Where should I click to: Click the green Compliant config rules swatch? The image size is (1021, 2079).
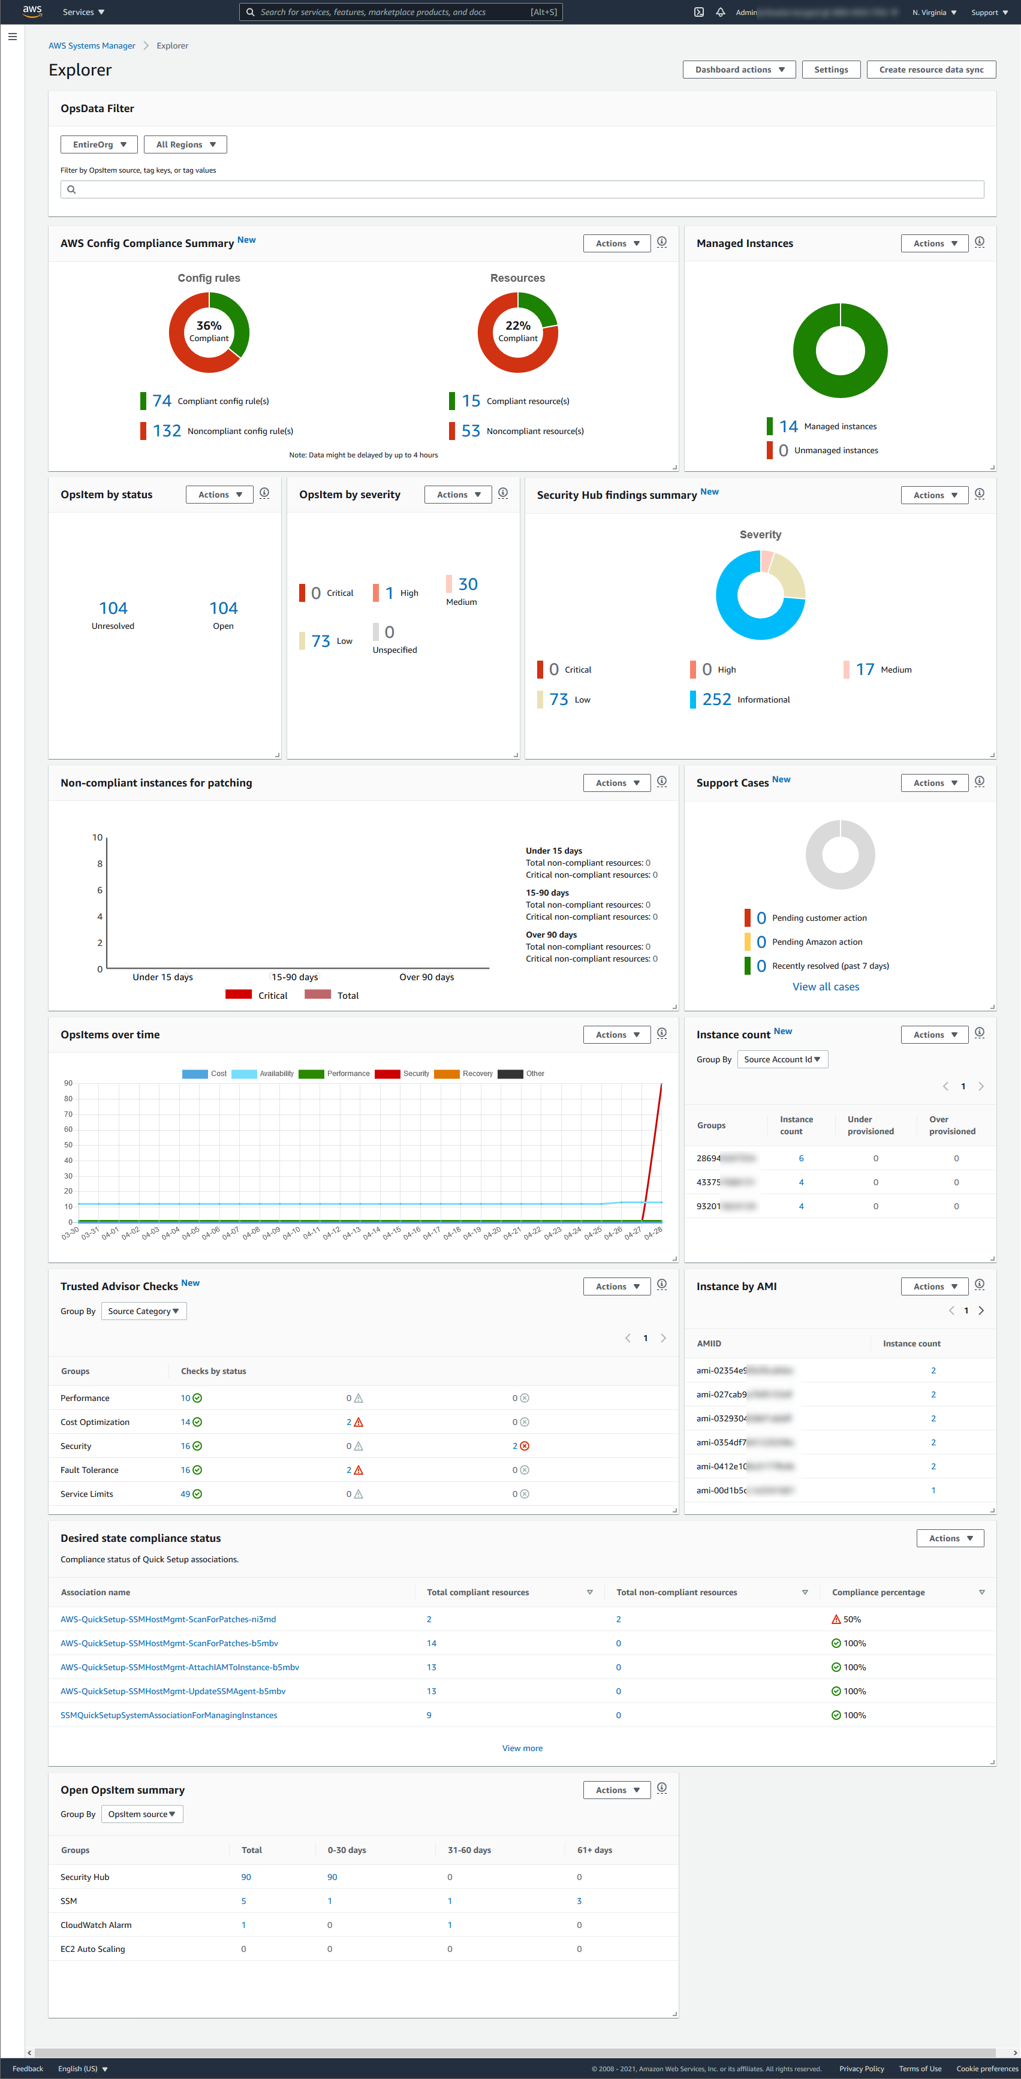(x=143, y=400)
